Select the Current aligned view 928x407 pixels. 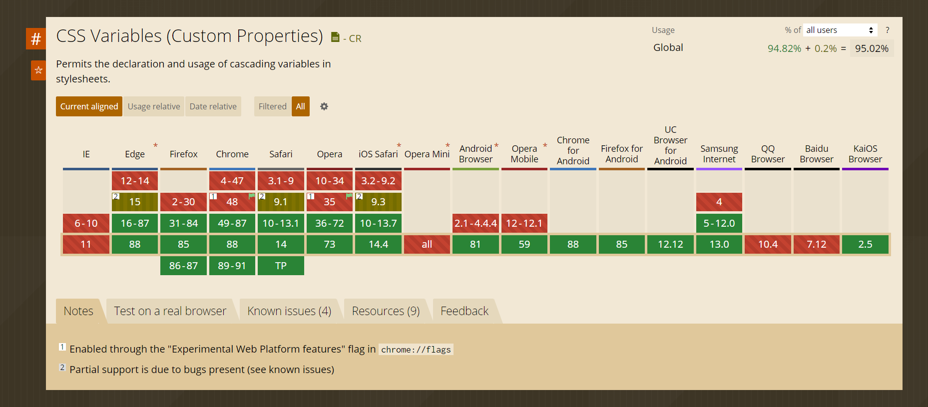click(89, 106)
